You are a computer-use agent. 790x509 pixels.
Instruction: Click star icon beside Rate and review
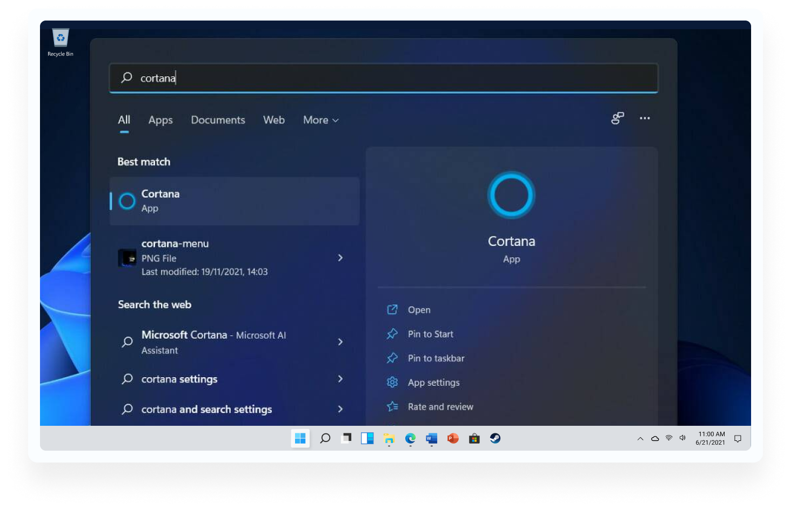(392, 406)
